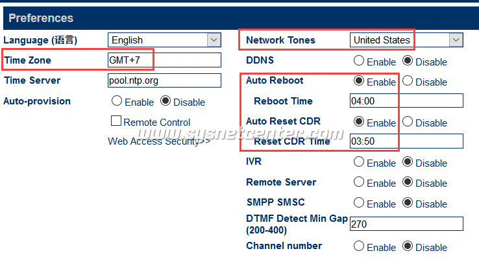
Task: Select Disable for Remote Server
Action: 408,182
